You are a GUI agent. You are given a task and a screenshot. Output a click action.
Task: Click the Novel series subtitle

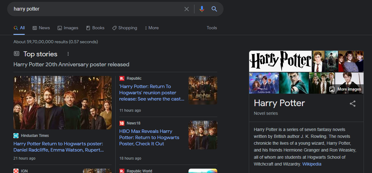pos(266,113)
